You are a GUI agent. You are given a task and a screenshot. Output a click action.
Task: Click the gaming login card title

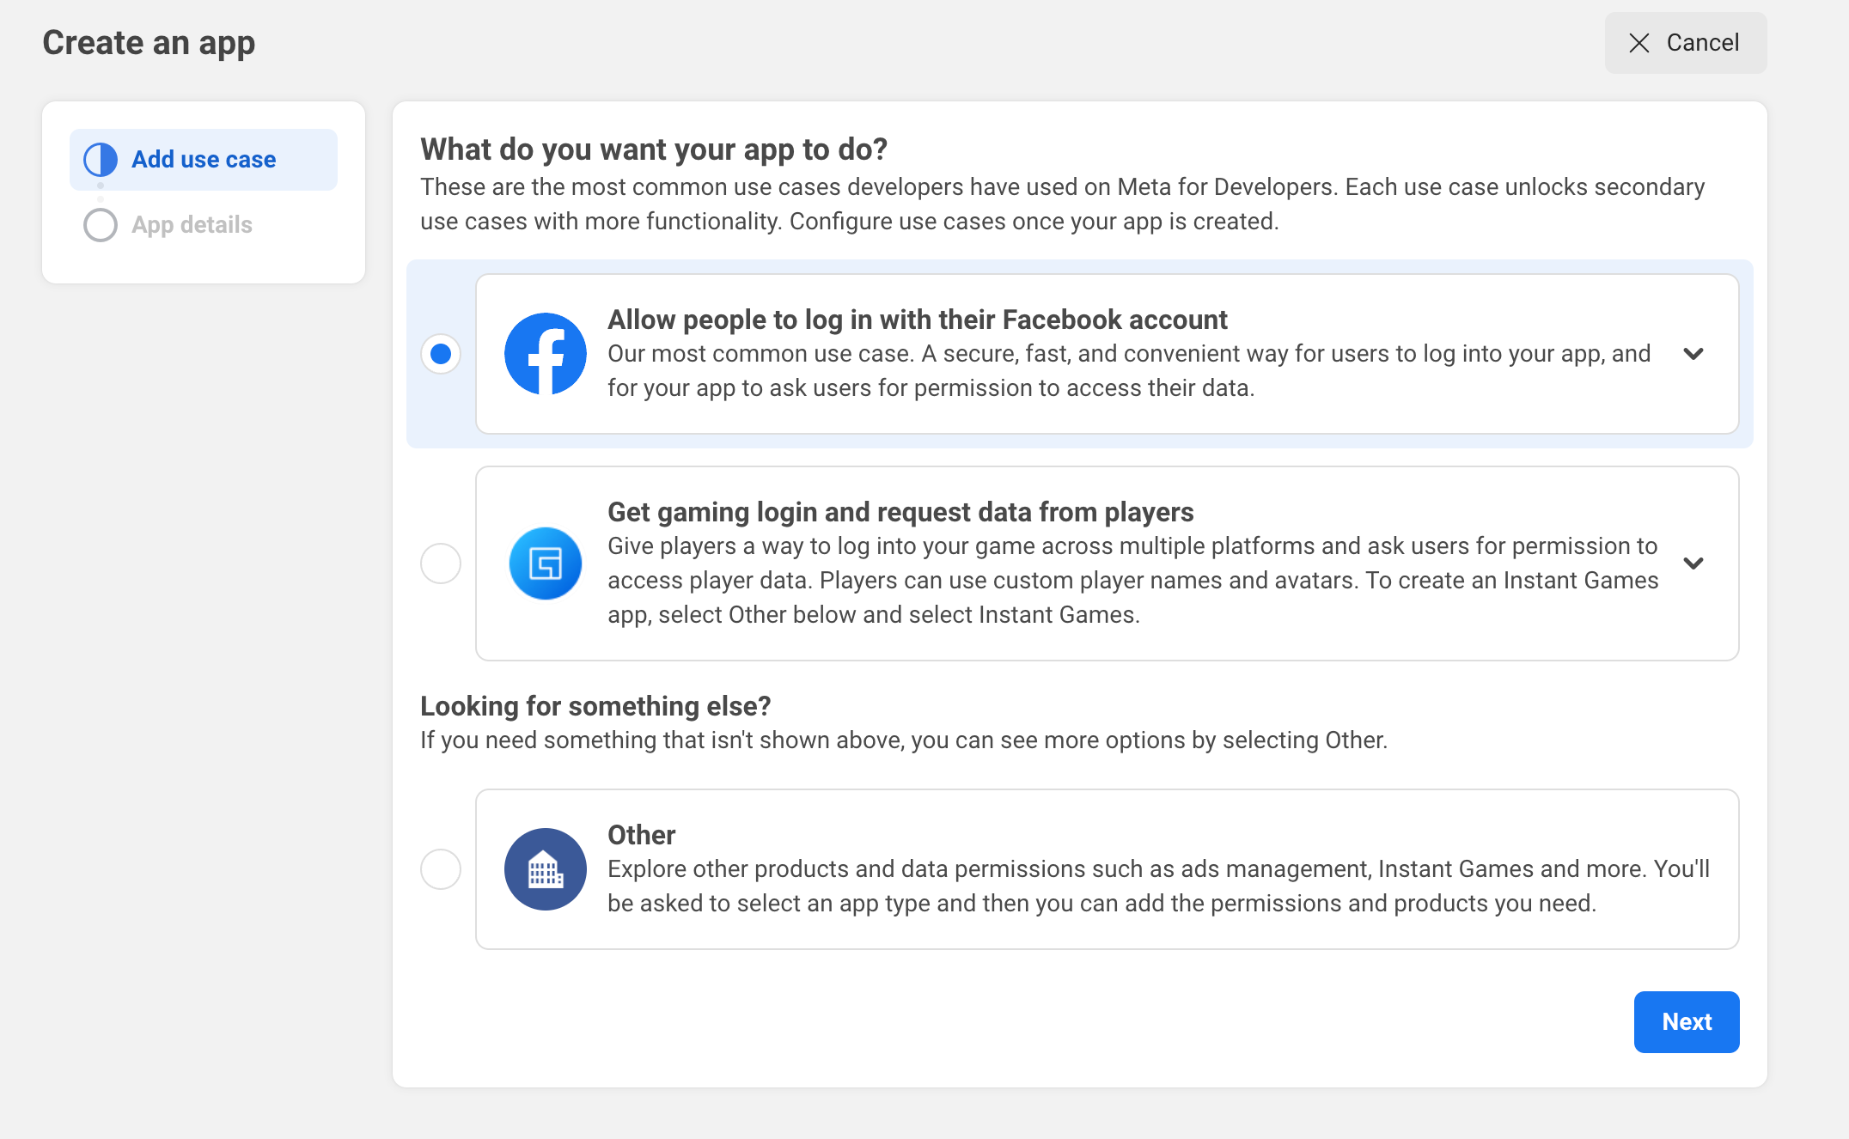coord(900,512)
